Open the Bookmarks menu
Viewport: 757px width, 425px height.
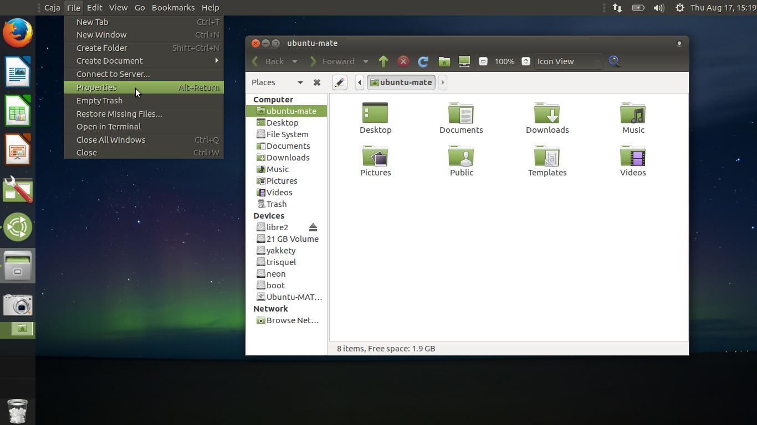pos(173,8)
